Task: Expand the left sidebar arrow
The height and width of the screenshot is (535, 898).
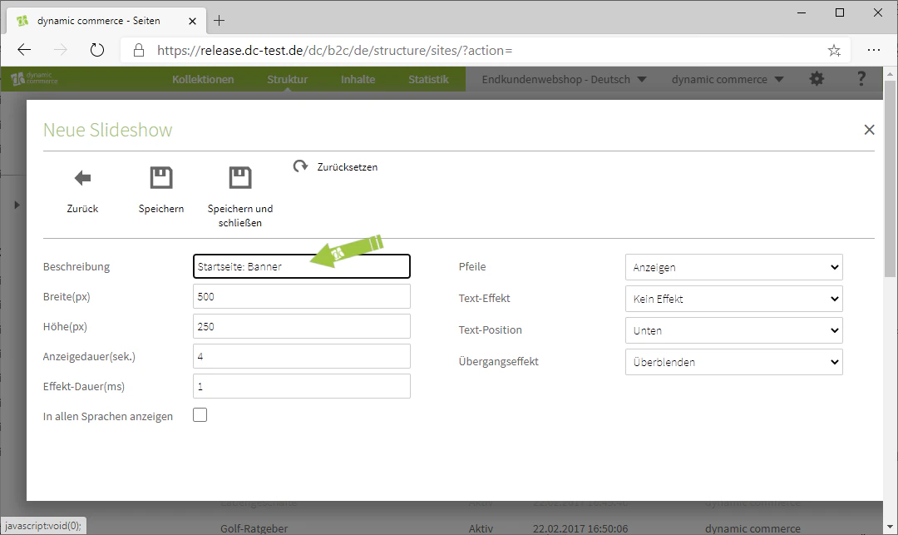Action: click(17, 205)
